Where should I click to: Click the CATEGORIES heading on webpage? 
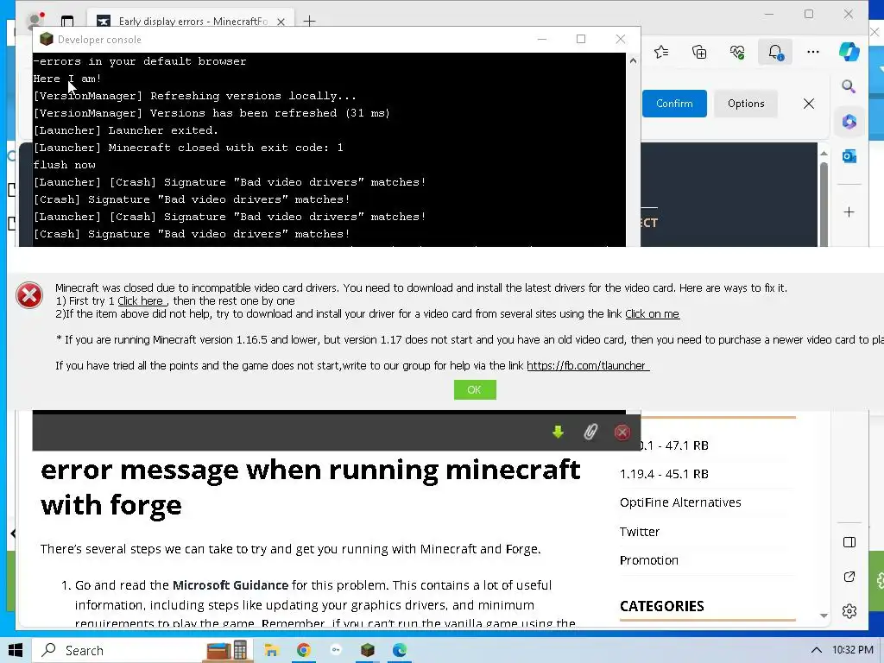point(662,606)
